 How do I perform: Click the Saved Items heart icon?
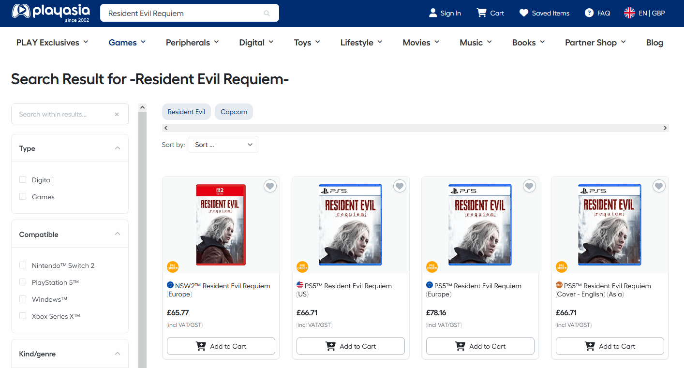pos(524,13)
